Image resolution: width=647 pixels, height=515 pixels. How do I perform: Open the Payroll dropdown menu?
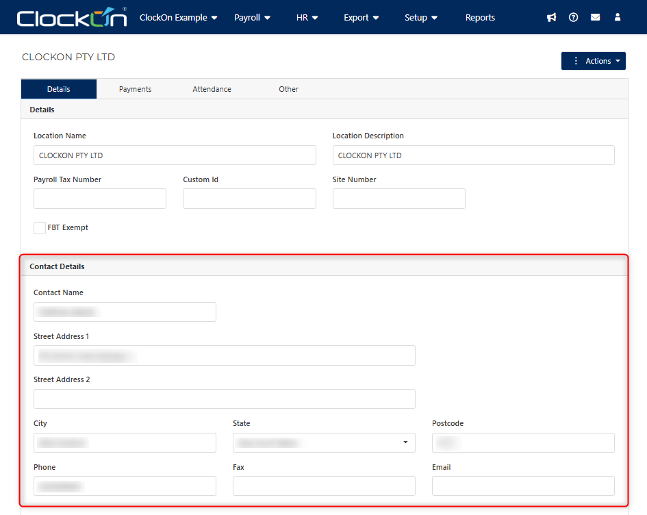[252, 18]
